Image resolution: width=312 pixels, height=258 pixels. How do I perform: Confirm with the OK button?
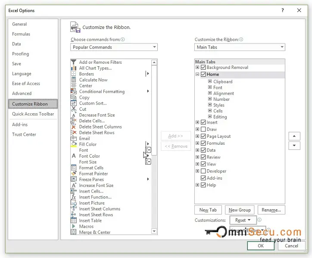tap(261, 246)
